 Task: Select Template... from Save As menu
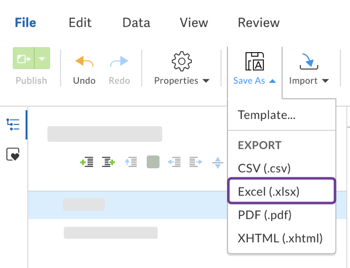267,115
